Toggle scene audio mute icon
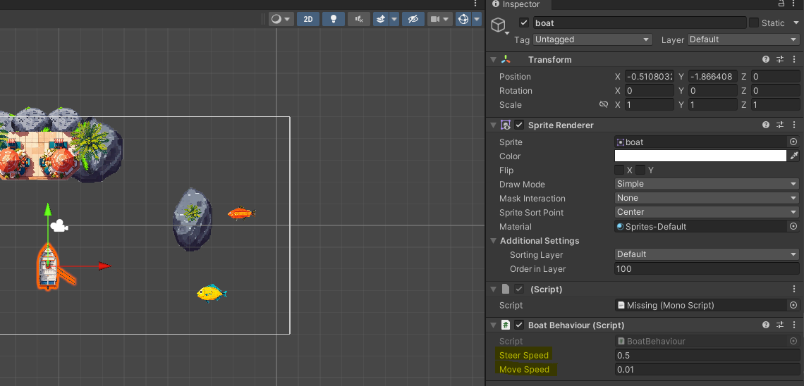Screen dimensions: 804x386 (x=359, y=20)
